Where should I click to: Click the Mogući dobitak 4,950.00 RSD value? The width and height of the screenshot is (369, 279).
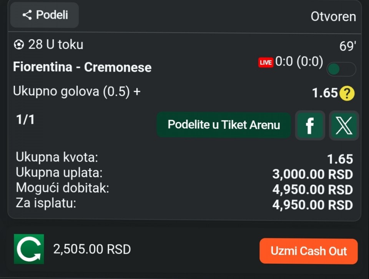tap(312, 189)
